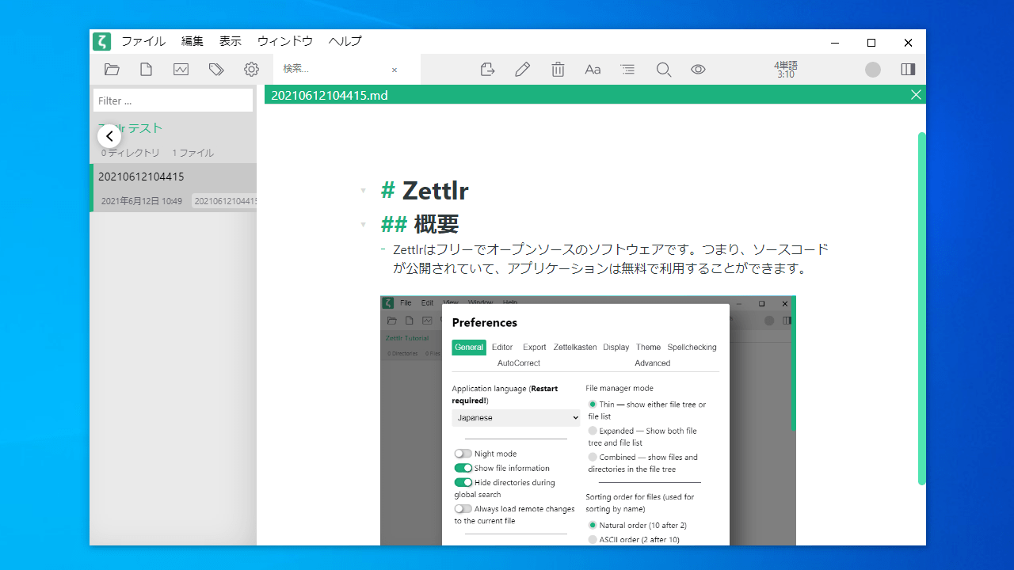Click the Zettlr logo icon
The image size is (1014, 570).
[x=101, y=41]
